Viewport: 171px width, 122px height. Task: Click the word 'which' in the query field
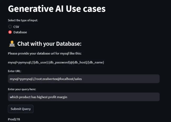[x=14, y=97]
